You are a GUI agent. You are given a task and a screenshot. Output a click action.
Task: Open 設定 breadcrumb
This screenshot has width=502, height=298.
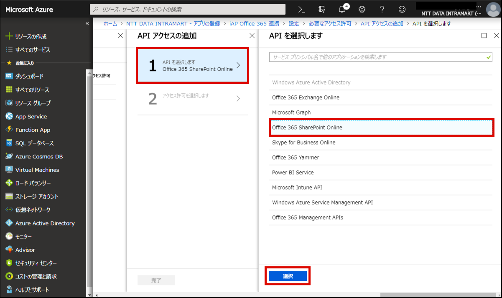[x=294, y=24]
